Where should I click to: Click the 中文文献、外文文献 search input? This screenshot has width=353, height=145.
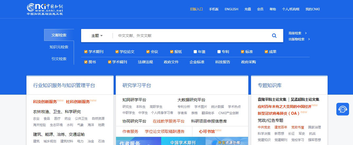coord(191,36)
